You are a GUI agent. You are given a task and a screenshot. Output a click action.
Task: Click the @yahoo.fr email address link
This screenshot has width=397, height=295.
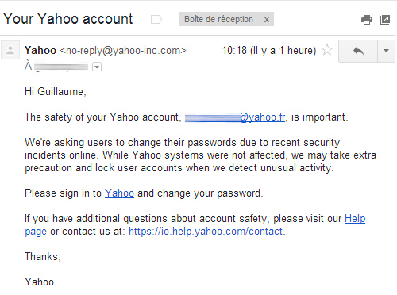click(x=235, y=117)
